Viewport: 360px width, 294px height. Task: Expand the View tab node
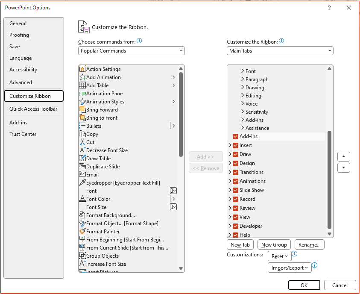(230, 217)
